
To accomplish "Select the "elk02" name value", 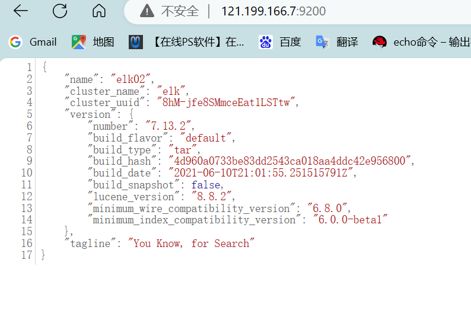I will point(131,79).
